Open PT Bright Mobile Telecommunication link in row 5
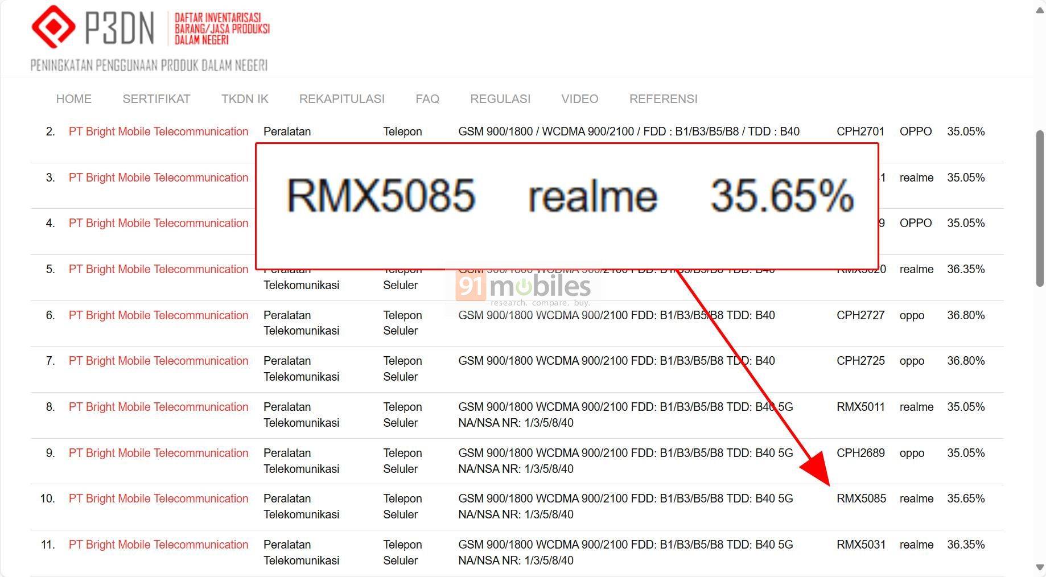The width and height of the screenshot is (1046, 577). click(158, 269)
